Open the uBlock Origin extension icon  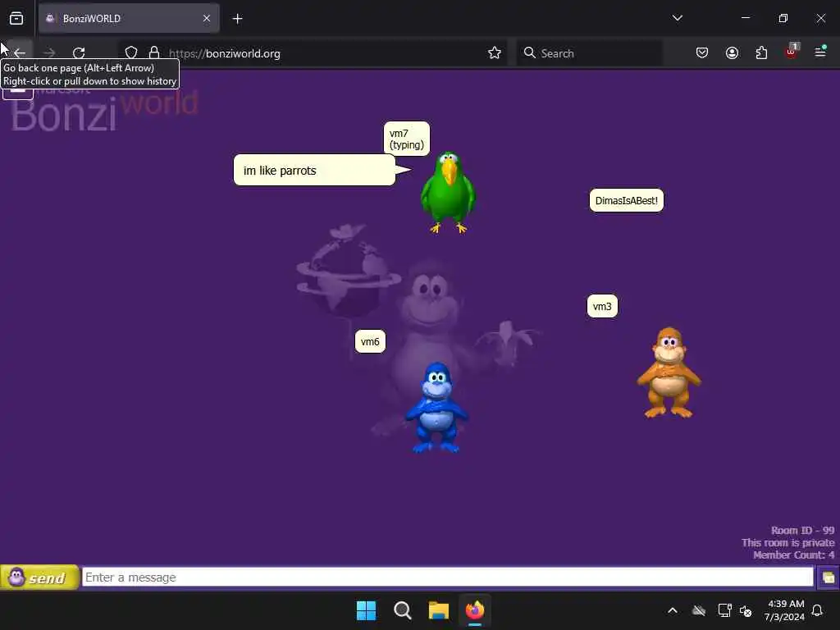(792, 52)
